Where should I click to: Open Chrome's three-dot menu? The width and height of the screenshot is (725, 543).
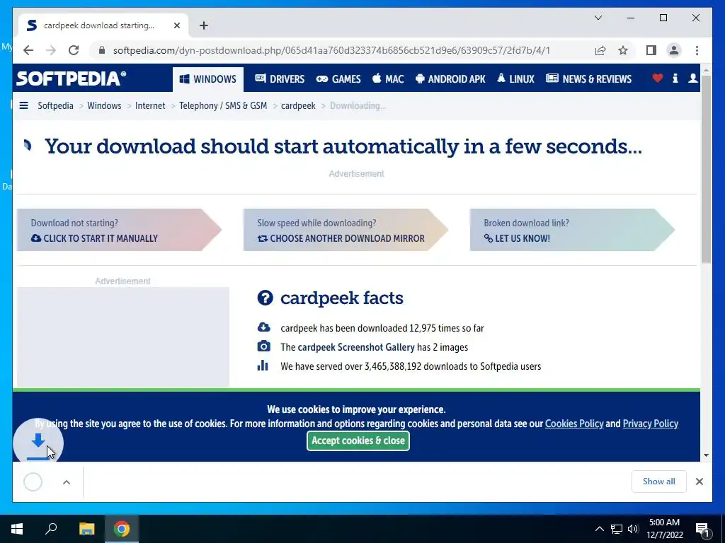pos(697,50)
